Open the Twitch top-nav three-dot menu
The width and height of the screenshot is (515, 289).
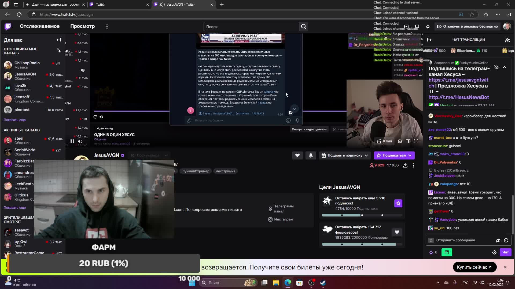[x=107, y=26]
